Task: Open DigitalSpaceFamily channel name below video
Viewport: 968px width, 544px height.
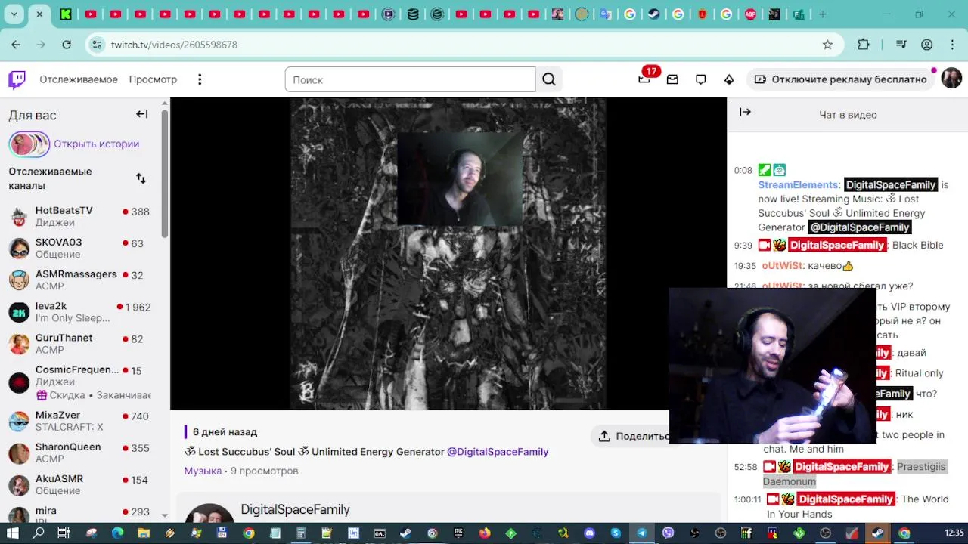Action: (295, 509)
